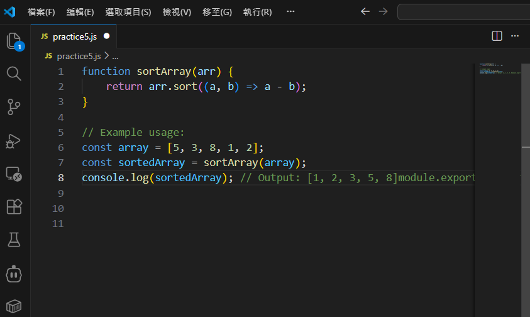Go forward using the right arrow

[x=383, y=11]
